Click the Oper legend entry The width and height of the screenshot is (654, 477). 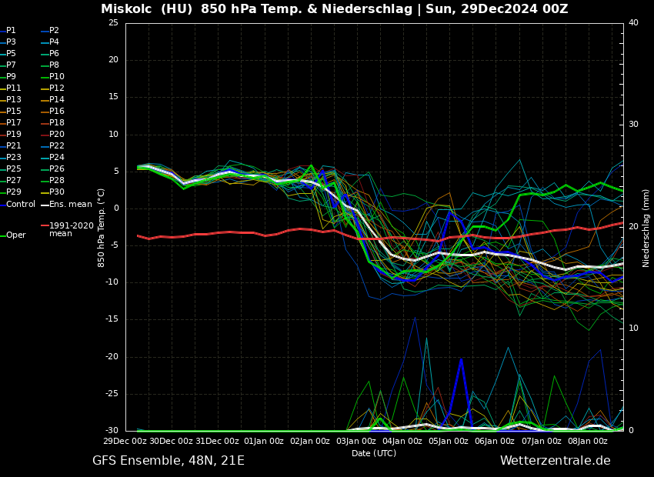pyautogui.click(x=15, y=235)
